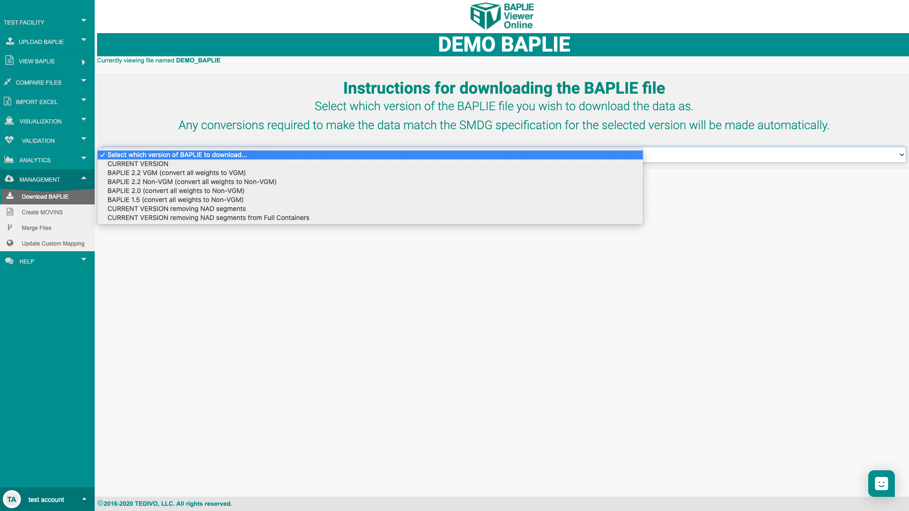Choose BAPLIE 2.2 VGM option
909x511 pixels.
pos(176,173)
